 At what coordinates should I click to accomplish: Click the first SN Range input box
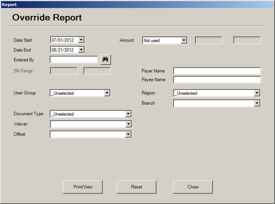[63, 71]
